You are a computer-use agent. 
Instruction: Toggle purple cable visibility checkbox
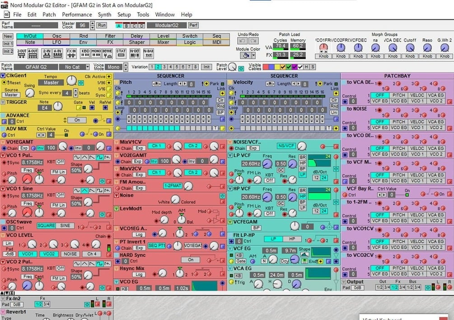tap(295, 67)
